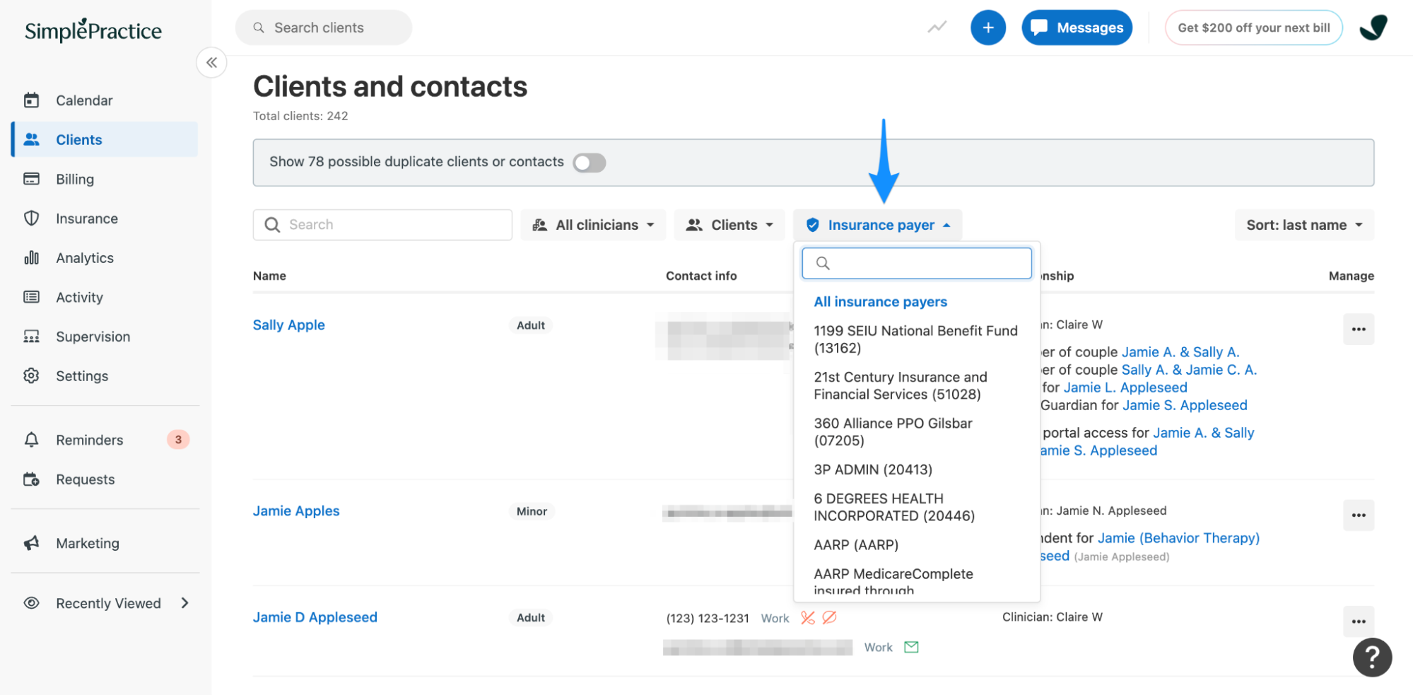Enable showing possible duplicate clients
The image size is (1413, 695).
(589, 163)
